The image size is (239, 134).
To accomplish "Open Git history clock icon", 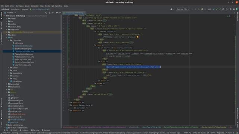I will click(x=223, y=9).
